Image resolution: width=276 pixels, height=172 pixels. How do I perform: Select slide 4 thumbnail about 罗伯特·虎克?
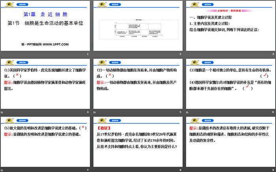click(45, 84)
